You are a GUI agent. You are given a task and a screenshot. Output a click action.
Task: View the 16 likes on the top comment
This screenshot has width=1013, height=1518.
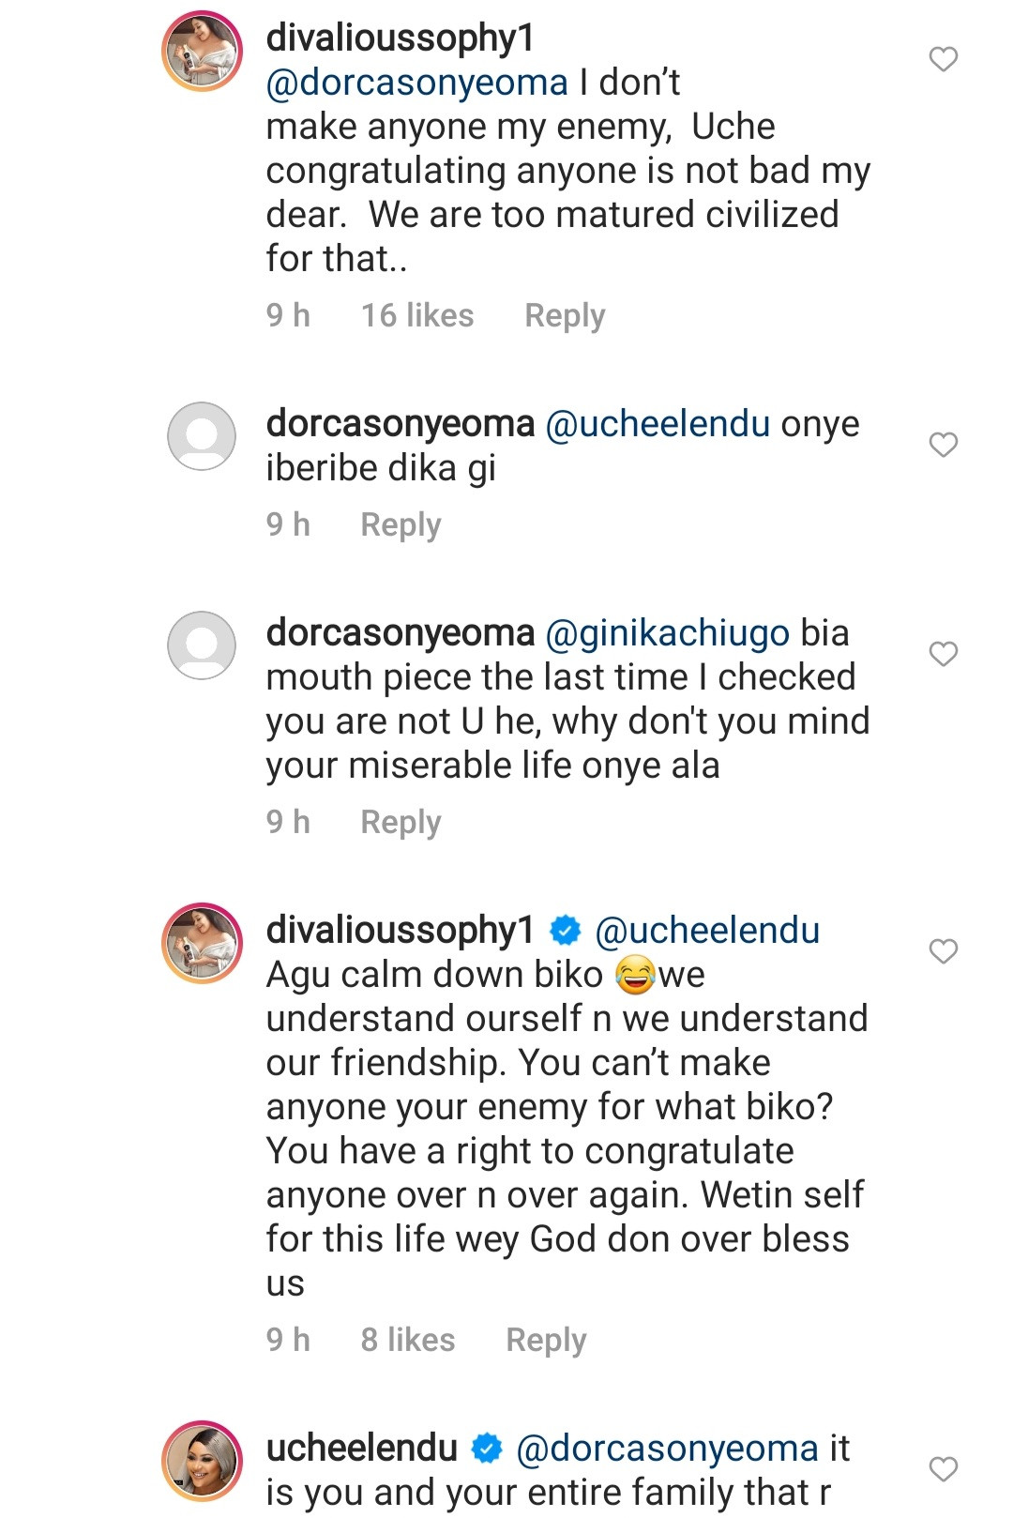(x=417, y=316)
